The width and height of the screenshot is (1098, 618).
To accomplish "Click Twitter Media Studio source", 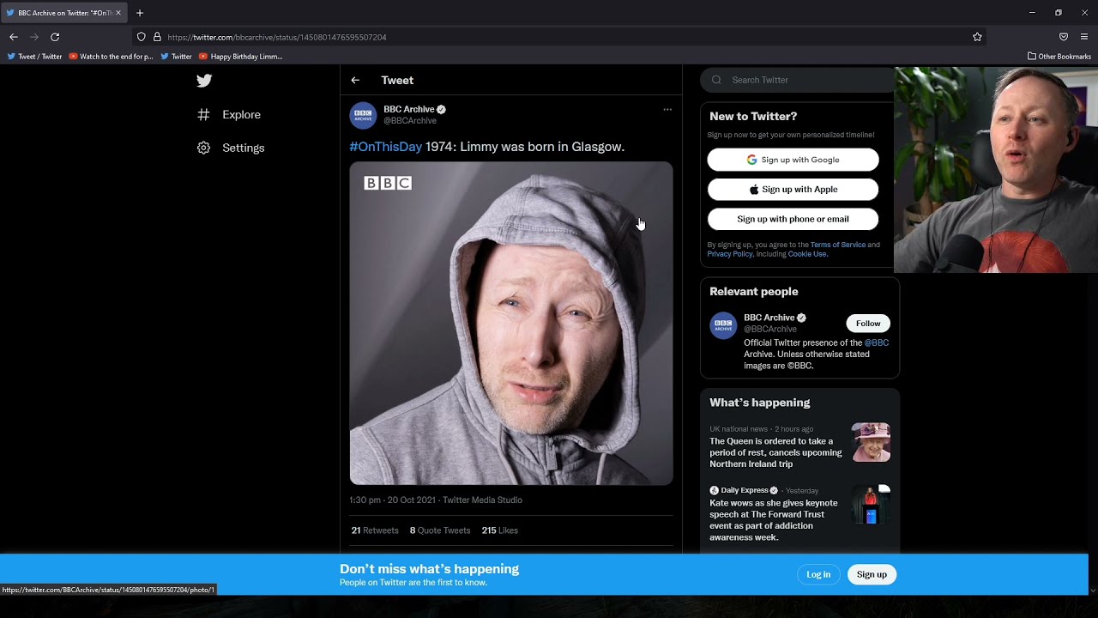I will pos(482,500).
